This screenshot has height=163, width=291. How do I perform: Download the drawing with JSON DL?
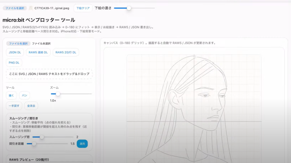pos(15,52)
